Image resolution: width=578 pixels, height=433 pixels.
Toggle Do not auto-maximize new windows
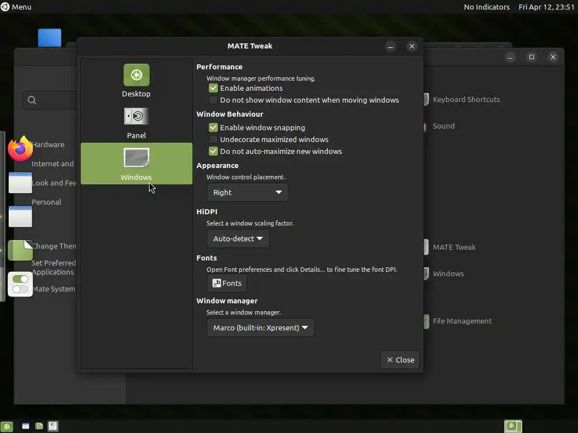tap(213, 151)
